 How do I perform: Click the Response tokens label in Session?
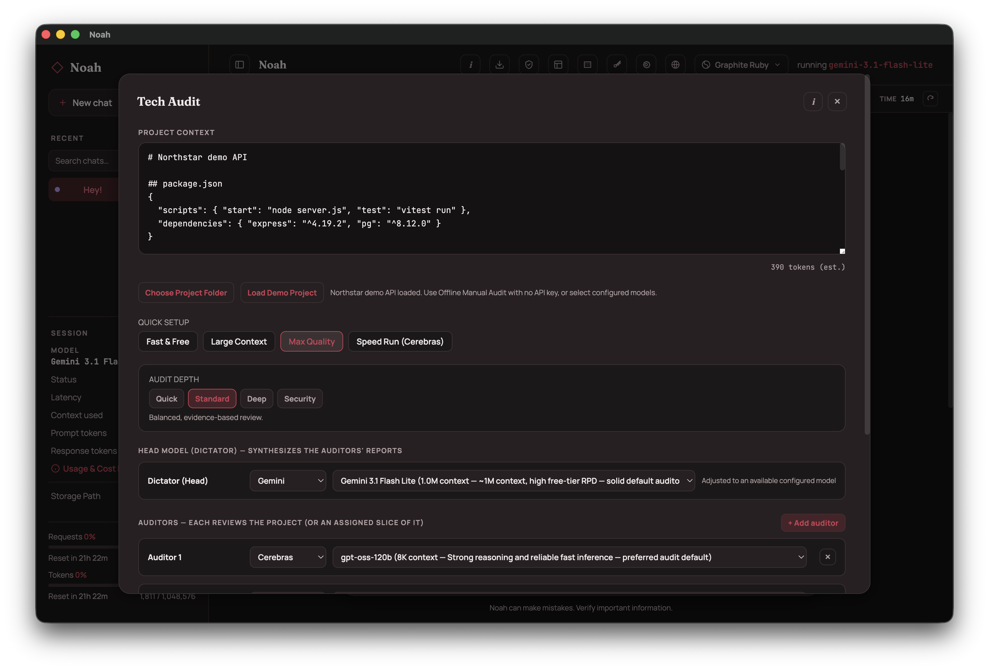coord(84,451)
